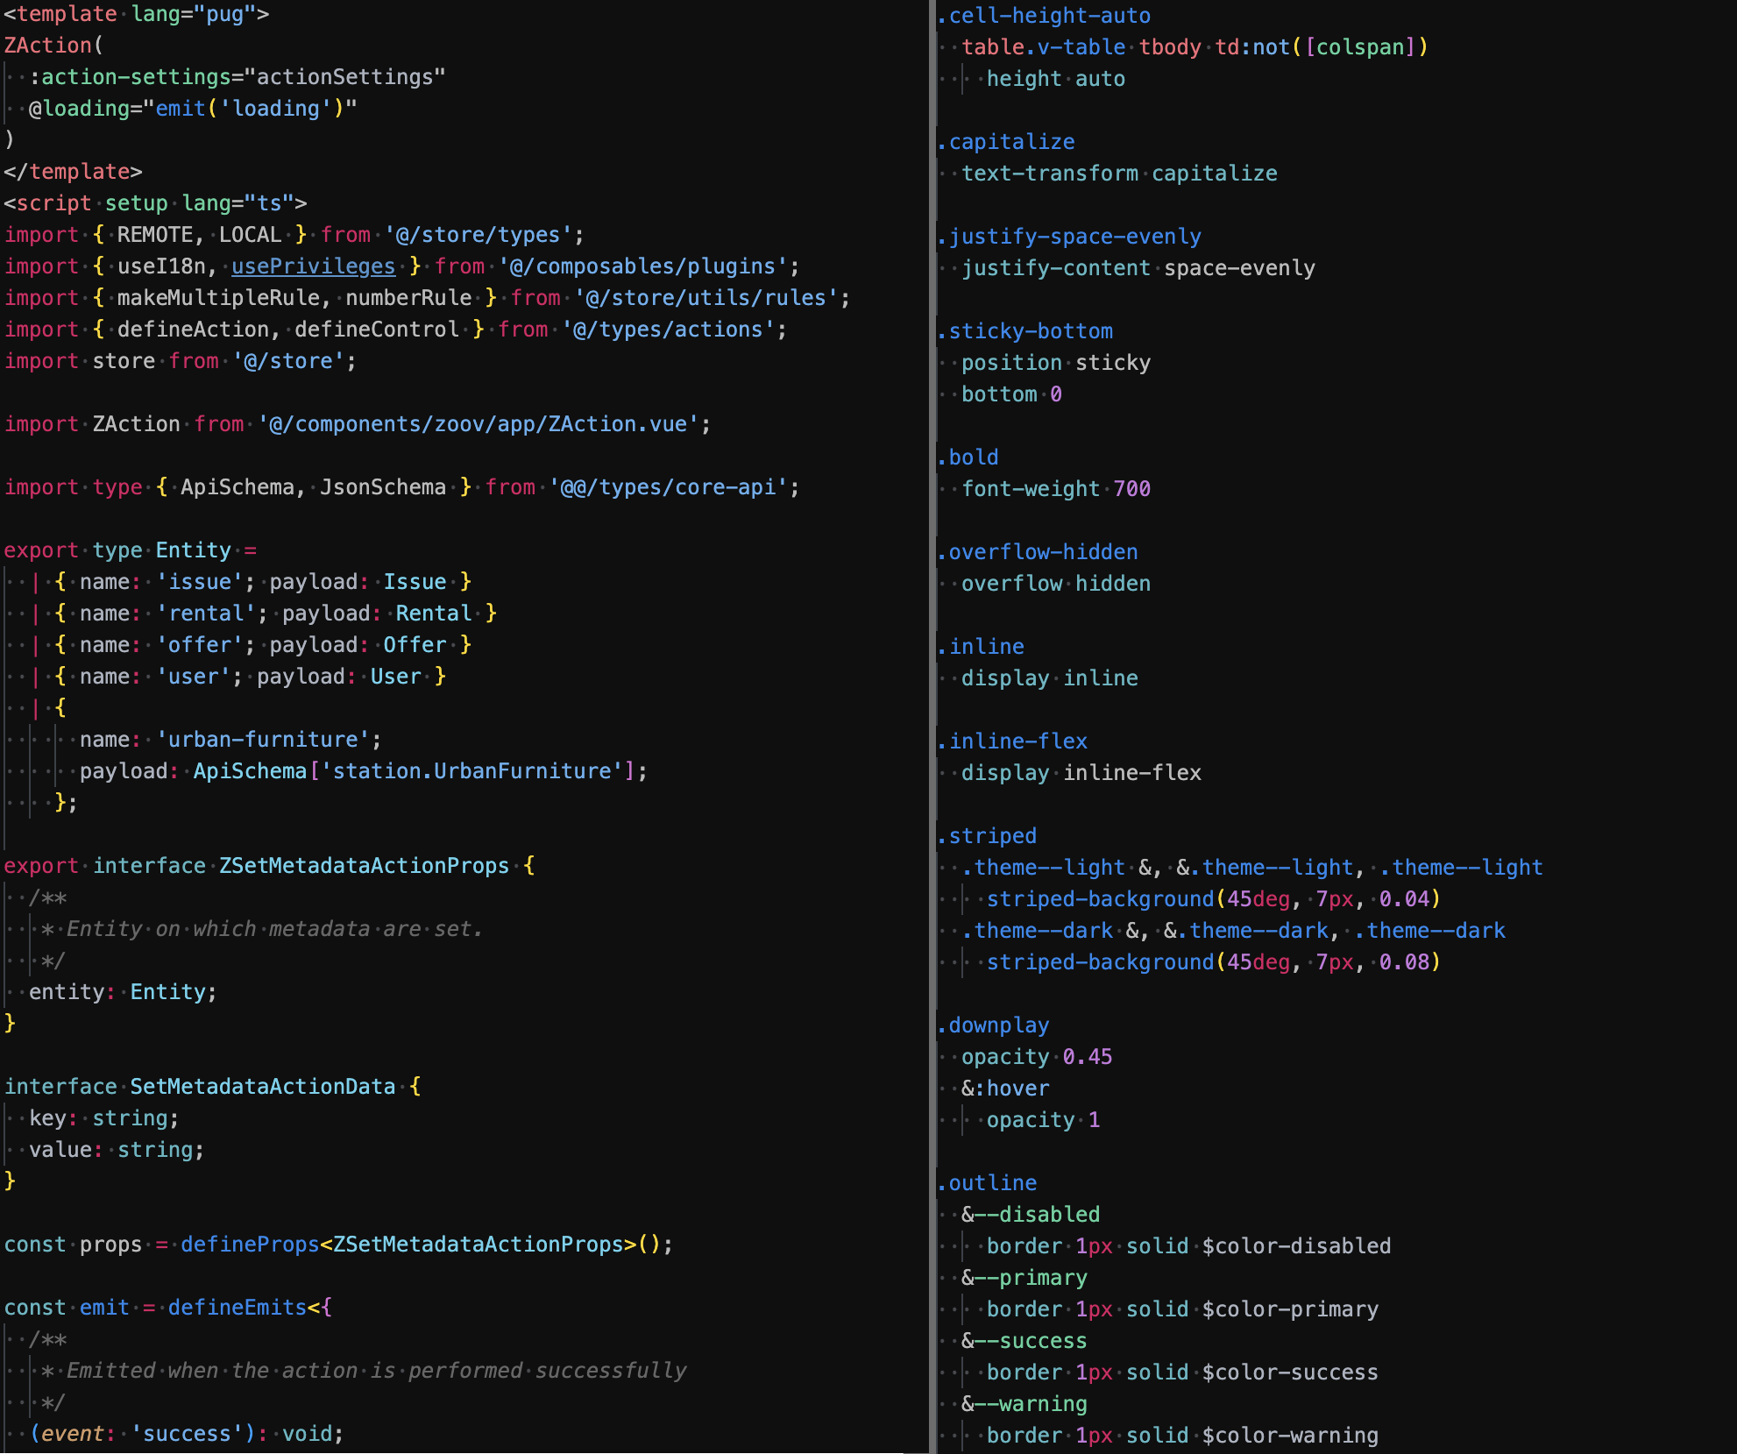Click the defineEmits function call
1737x1454 pixels.
pyautogui.click(x=237, y=1308)
